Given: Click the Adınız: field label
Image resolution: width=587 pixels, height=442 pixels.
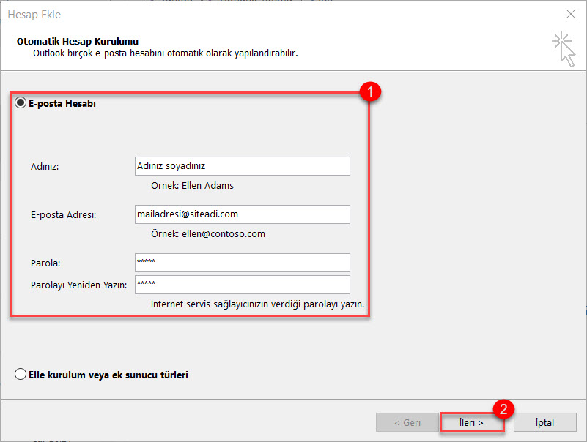Looking at the screenshot, I should point(45,167).
